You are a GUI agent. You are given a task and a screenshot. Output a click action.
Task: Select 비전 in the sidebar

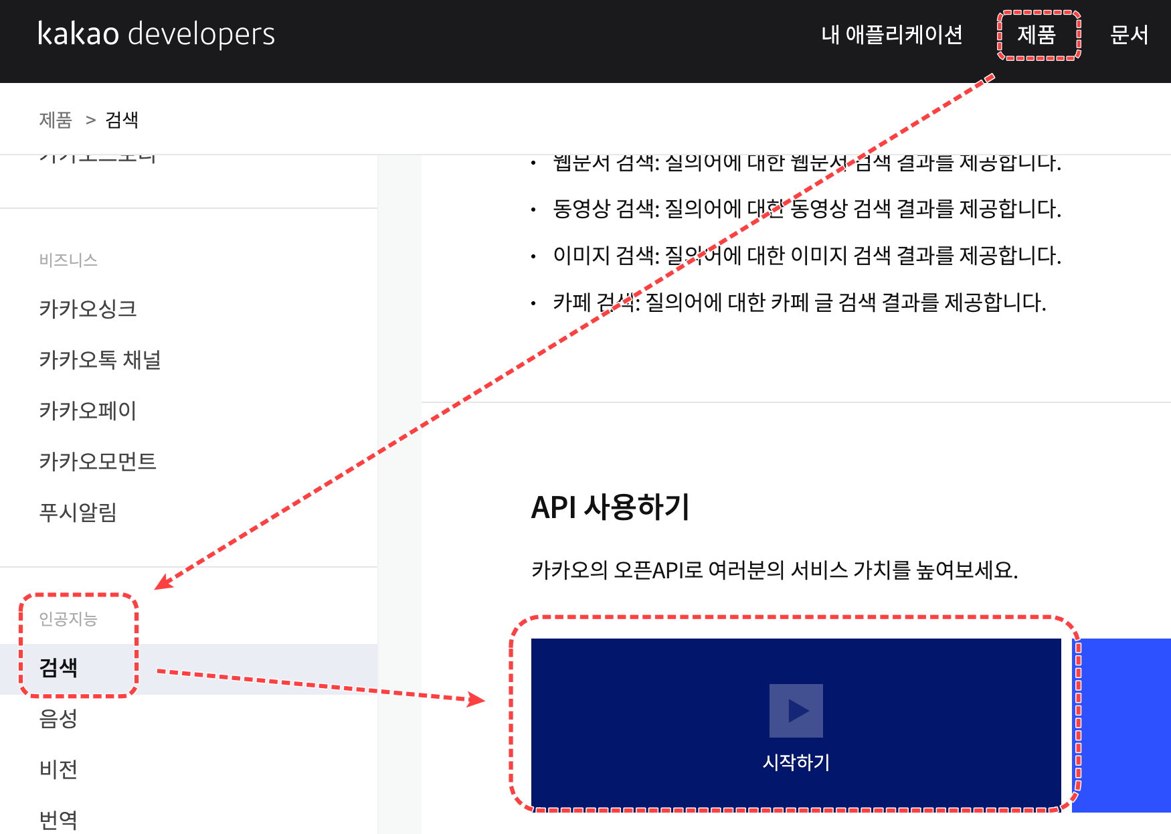pos(58,769)
